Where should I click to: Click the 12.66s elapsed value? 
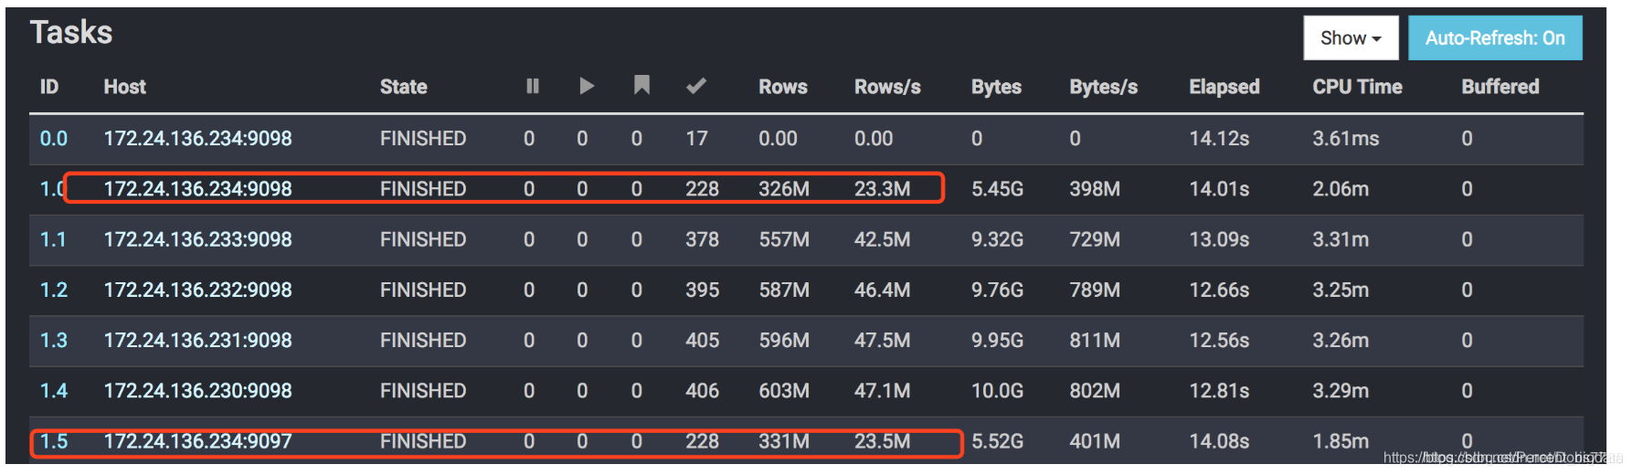click(1220, 290)
